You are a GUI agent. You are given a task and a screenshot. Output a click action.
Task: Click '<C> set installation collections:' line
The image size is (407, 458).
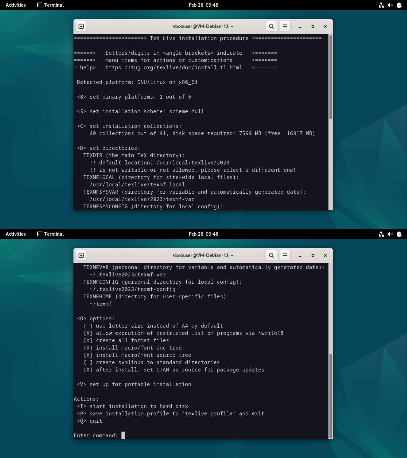(x=129, y=126)
